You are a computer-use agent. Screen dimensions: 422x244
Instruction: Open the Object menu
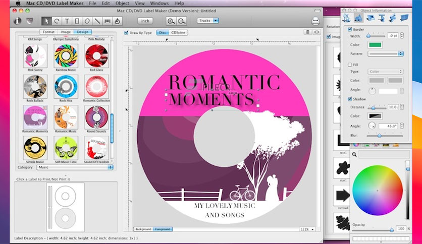point(122,4)
